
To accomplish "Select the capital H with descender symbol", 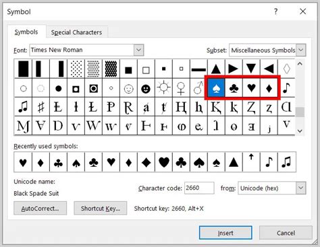I will (x=181, y=107).
